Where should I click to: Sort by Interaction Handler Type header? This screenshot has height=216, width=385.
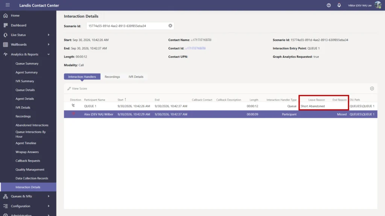281,100
